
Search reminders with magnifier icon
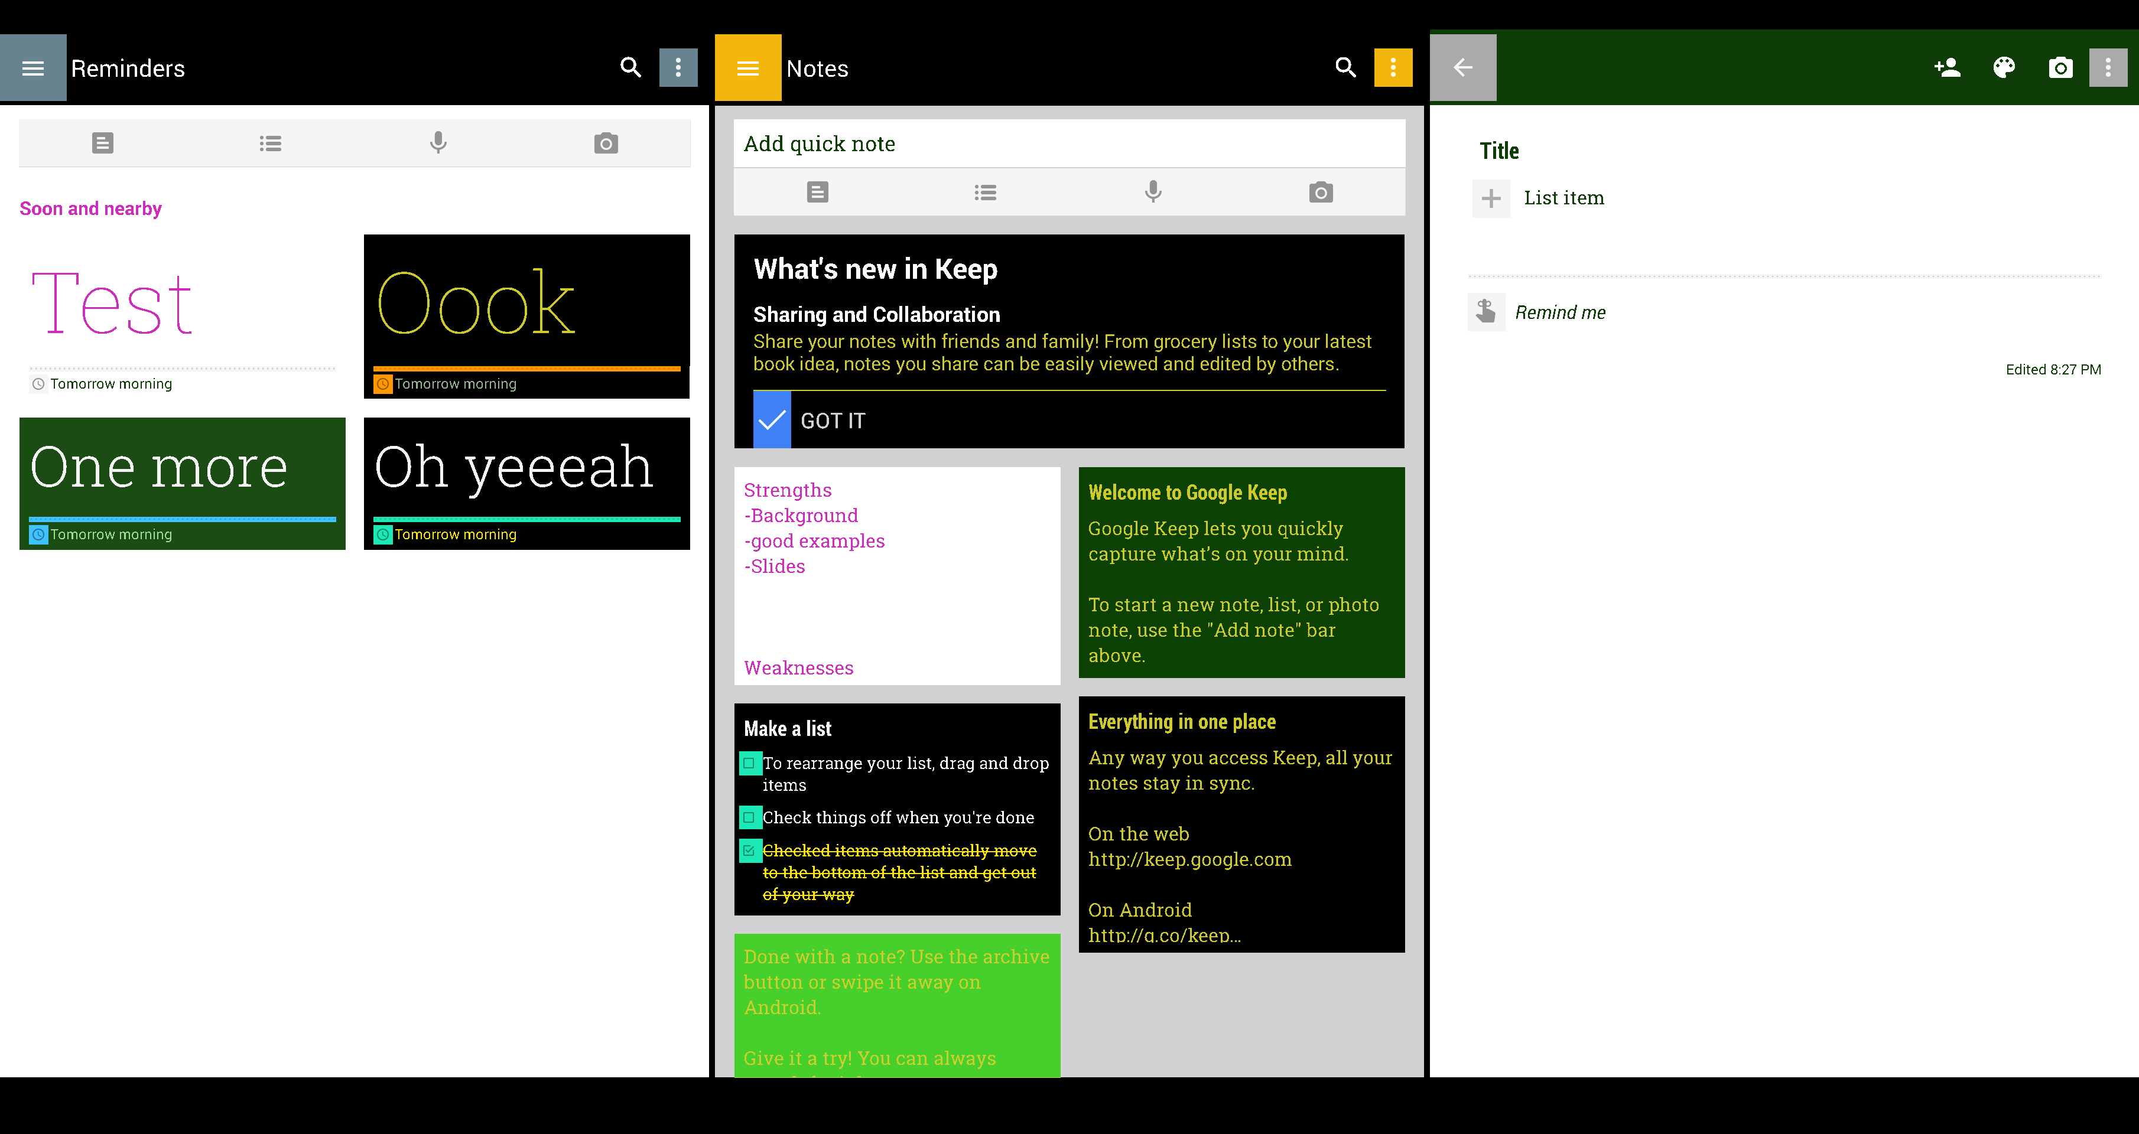631,68
